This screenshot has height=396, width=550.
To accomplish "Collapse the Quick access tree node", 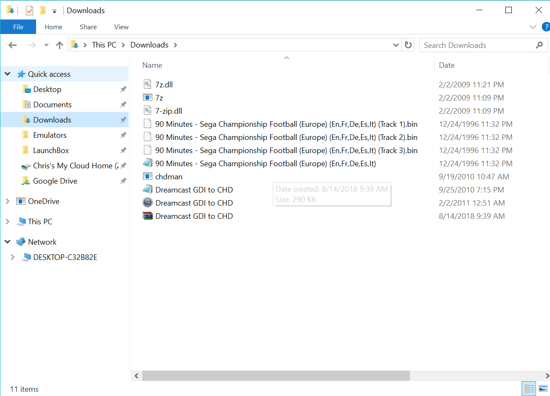I will tap(7, 74).
